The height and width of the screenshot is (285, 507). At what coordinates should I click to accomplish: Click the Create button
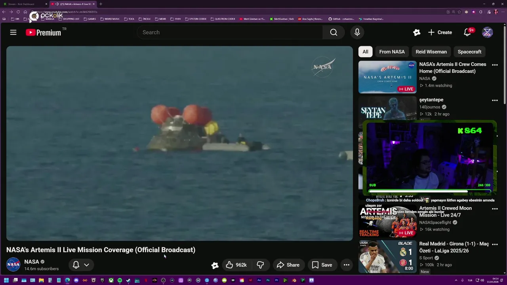[440, 32]
